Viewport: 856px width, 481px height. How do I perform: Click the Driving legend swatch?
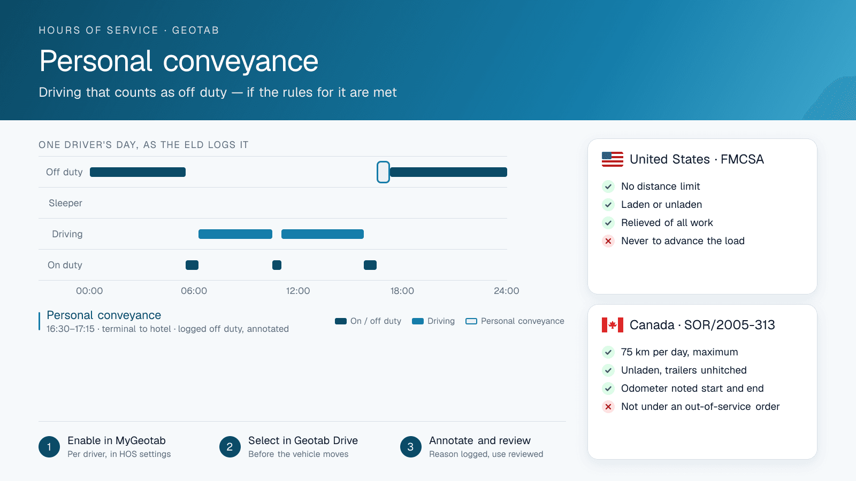tap(418, 321)
